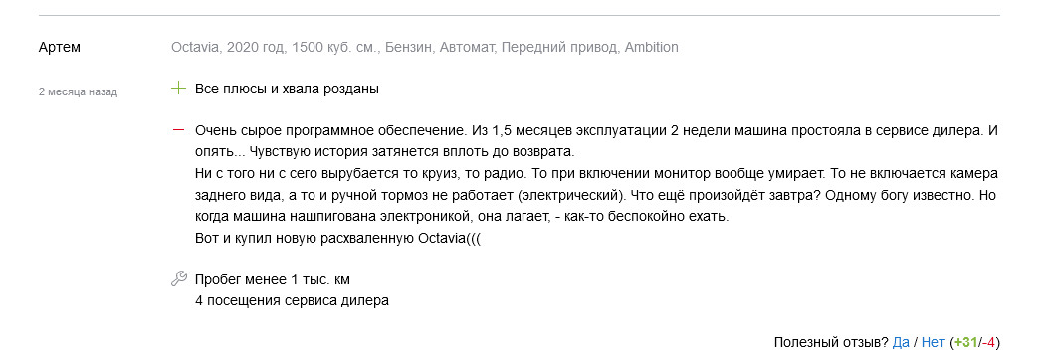Click reviewer name Артем
This screenshot has height=364, width=1045.
[x=60, y=48]
